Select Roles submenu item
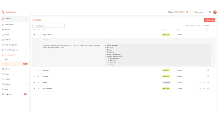218x122 pixels. click(14, 64)
